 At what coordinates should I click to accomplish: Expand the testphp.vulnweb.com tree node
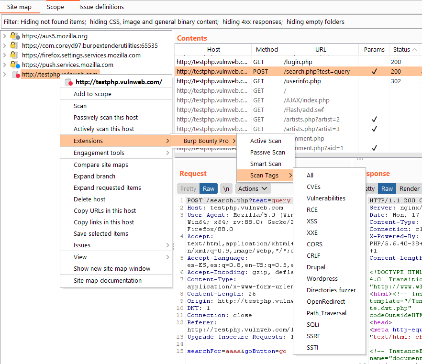[5, 74]
